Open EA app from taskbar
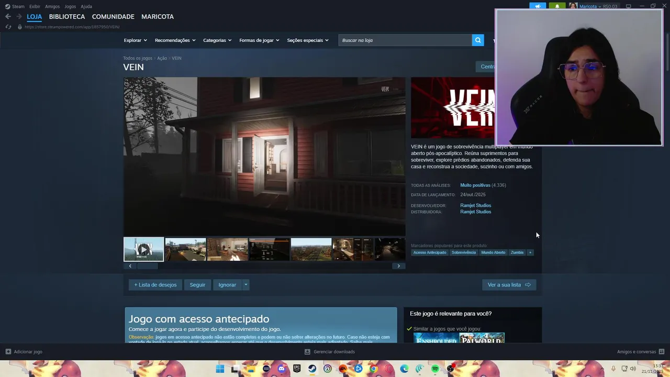 click(x=343, y=369)
